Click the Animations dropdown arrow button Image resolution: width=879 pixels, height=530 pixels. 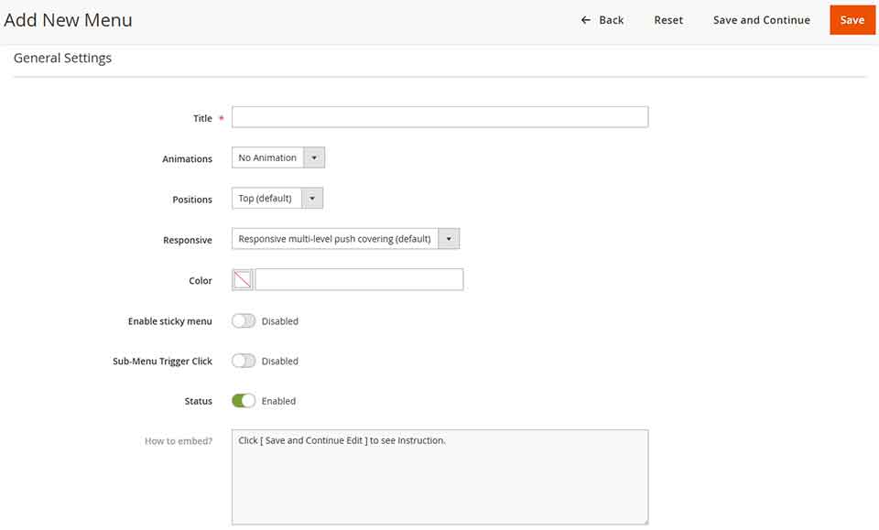point(314,157)
